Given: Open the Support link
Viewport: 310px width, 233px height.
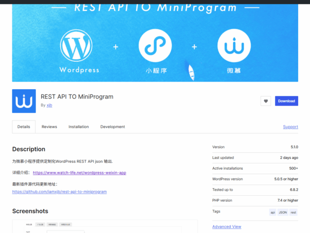Looking at the screenshot, I should [x=291, y=127].
